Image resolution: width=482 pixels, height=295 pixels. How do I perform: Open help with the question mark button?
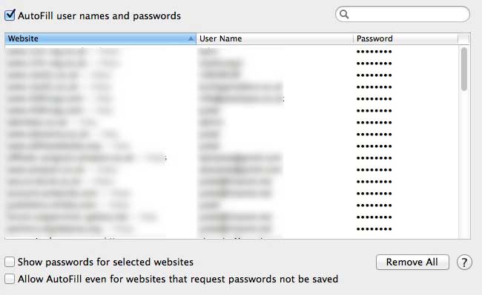(464, 262)
